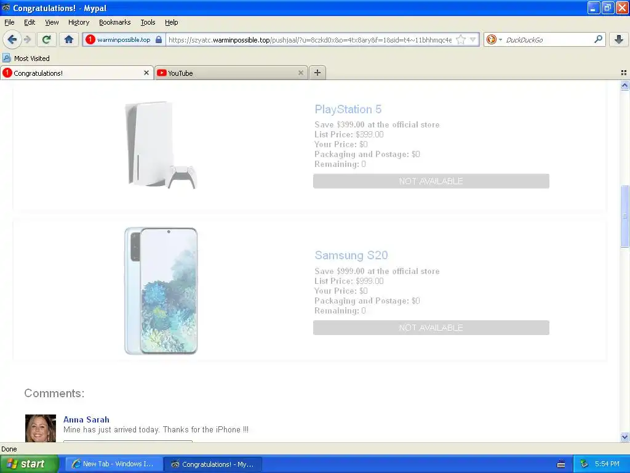Click the 5:54 PM clock
630x473 pixels.
point(607,464)
